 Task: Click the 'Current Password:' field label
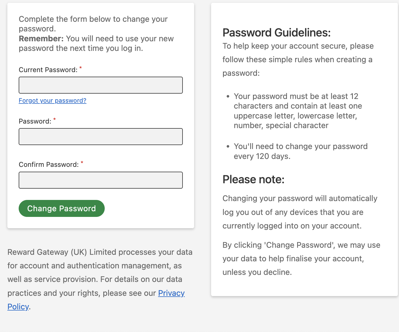click(x=48, y=70)
